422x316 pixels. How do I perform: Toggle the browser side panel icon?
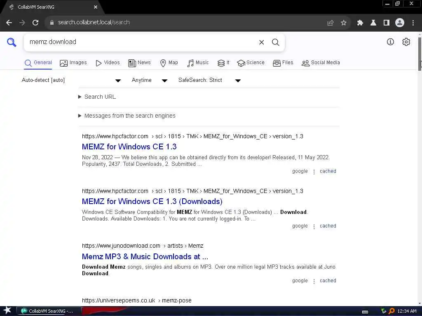point(387,23)
